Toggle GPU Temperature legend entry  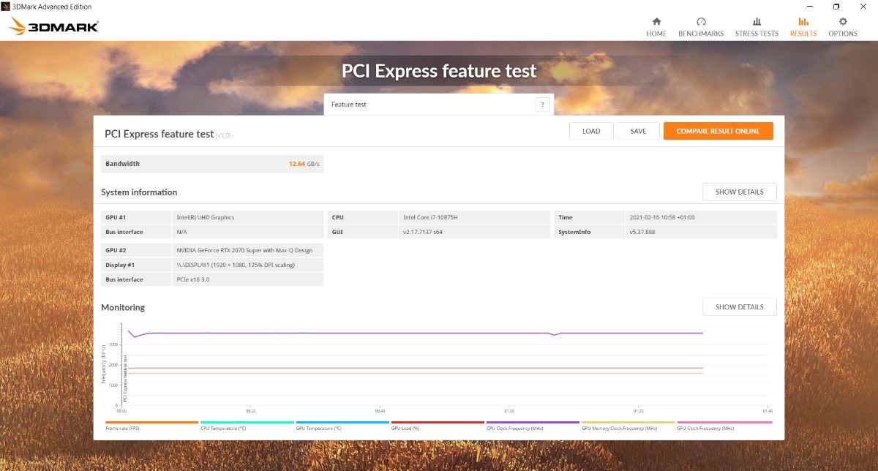(342, 423)
